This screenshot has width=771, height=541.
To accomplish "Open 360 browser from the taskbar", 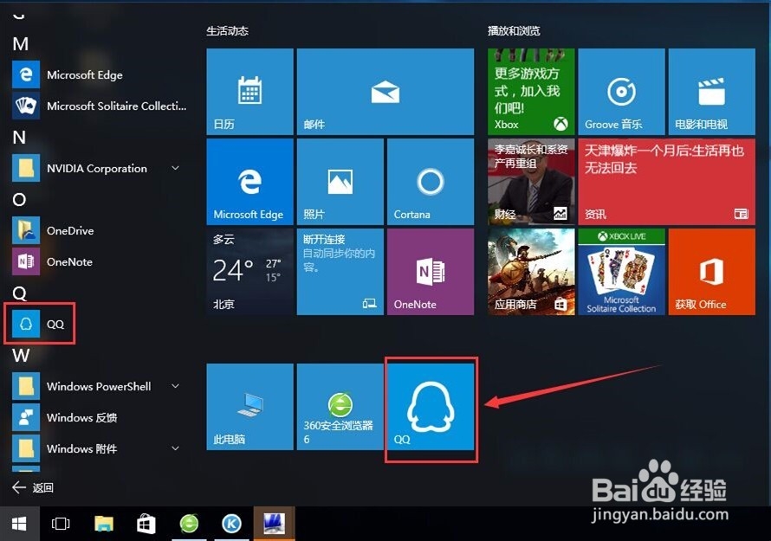I will pyautogui.click(x=190, y=524).
